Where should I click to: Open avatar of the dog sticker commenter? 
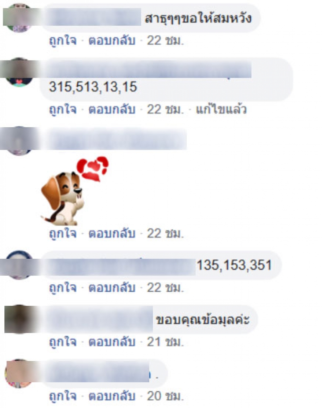(x=19, y=141)
